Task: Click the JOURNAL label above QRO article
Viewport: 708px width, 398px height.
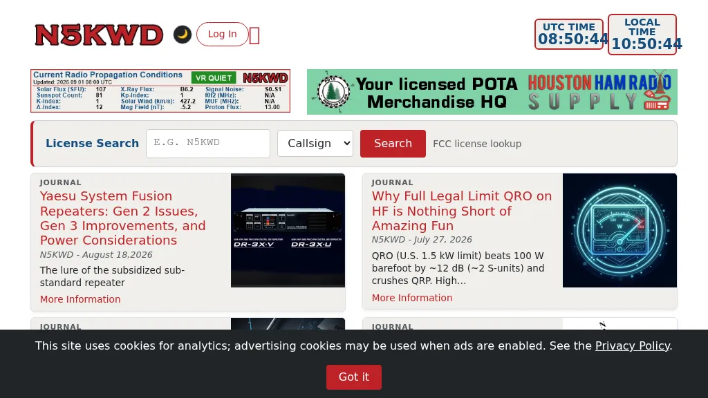Action: point(393,182)
